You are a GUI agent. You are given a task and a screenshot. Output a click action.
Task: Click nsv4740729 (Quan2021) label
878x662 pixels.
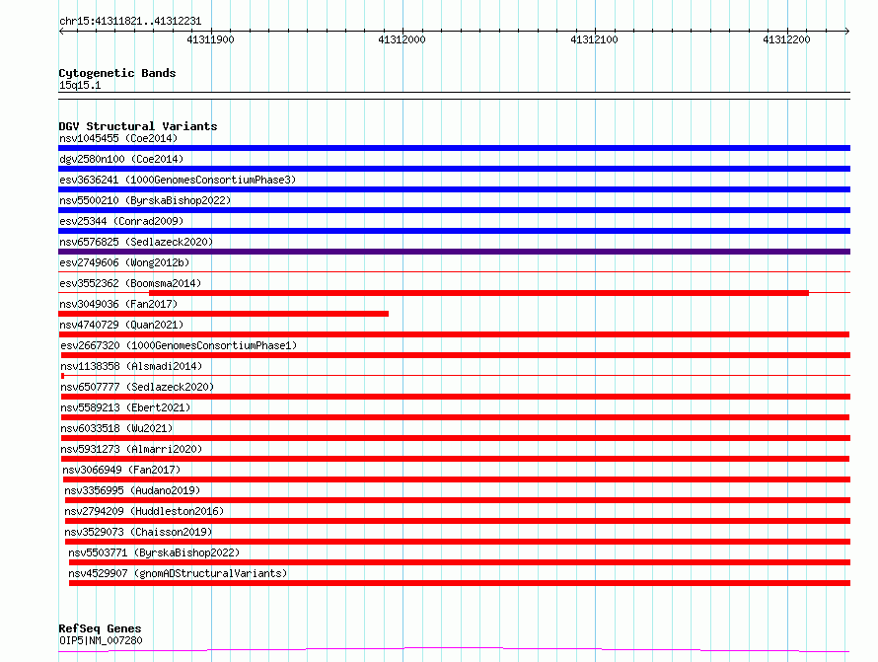pos(121,325)
